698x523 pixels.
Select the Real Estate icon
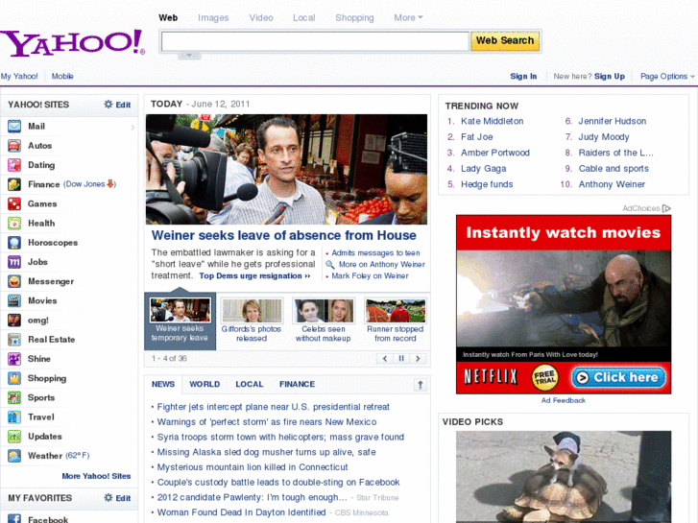(14, 339)
